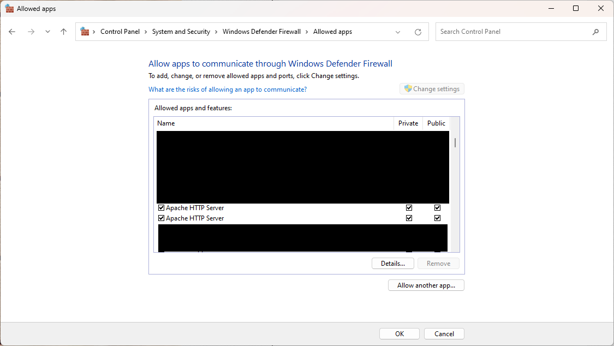Toggle Private for the lower Apache HTTP Server
614x346 pixels.
pyautogui.click(x=409, y=218)
